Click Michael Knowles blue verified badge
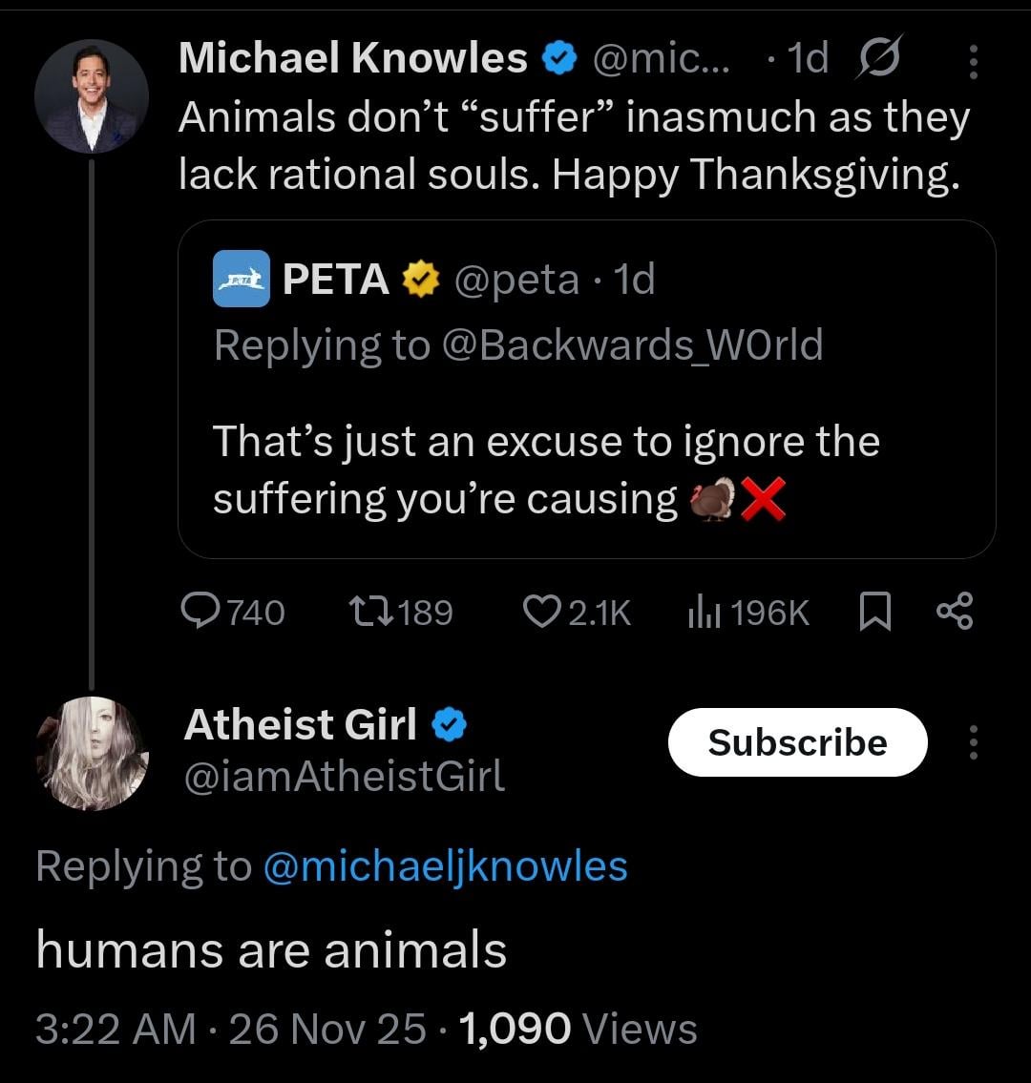Viewport: 1031px width, 1083px height. pyautogui.click(x=559, y=60)
